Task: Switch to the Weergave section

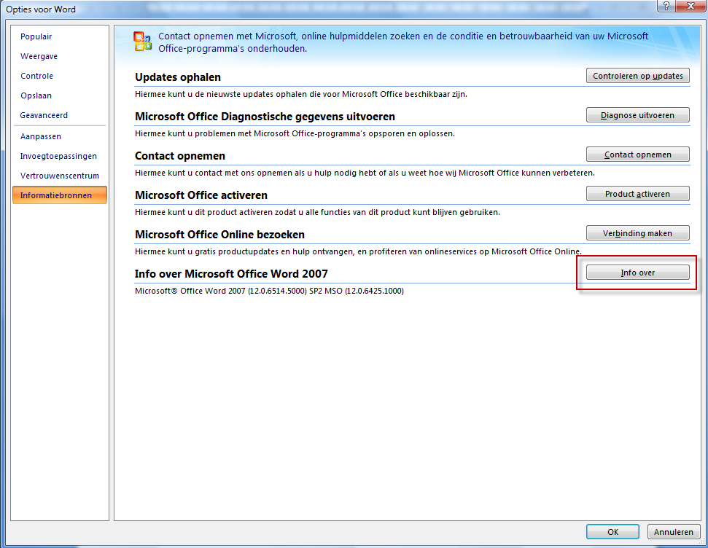Action: (x=38, y=56)
